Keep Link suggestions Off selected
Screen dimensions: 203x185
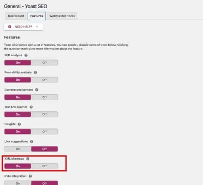tap(45, 149)
